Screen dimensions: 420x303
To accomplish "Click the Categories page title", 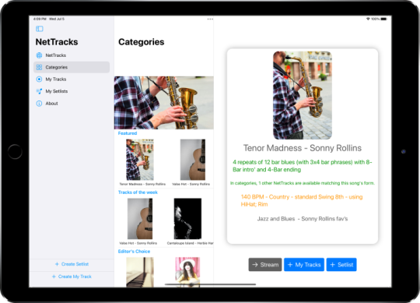I will tap(141, 42).
